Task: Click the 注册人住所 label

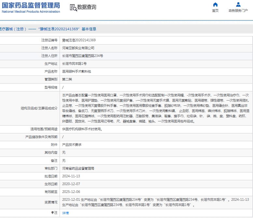Action: [49, 56]
